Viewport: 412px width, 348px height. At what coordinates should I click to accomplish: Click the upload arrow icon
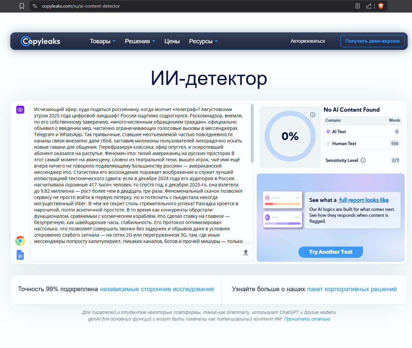(x=246, y=252)
